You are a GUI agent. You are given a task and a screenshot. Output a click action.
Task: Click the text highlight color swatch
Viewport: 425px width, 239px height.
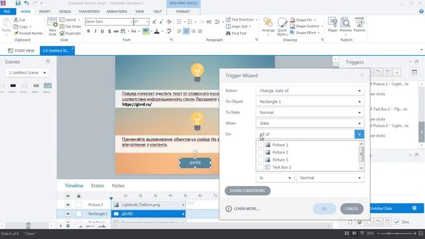(x=145, y=31)
